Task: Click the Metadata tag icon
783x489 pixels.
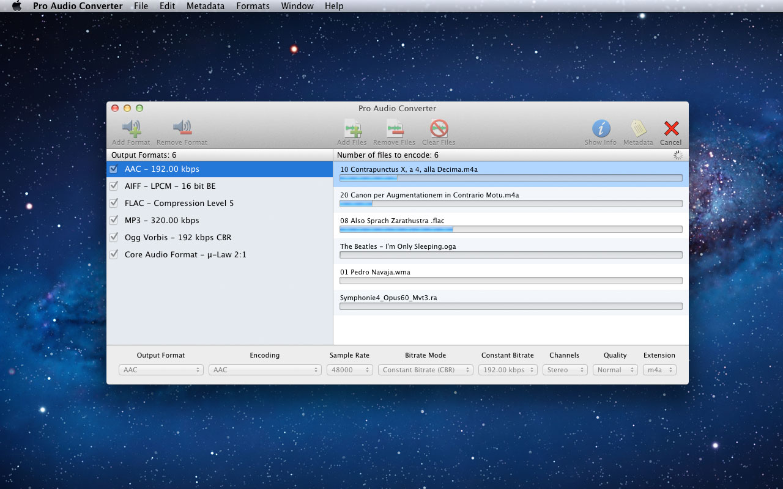Action: tap(638, 128)
